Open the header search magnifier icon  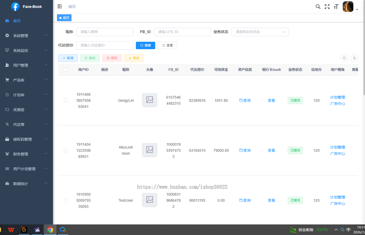pos(318,6)
